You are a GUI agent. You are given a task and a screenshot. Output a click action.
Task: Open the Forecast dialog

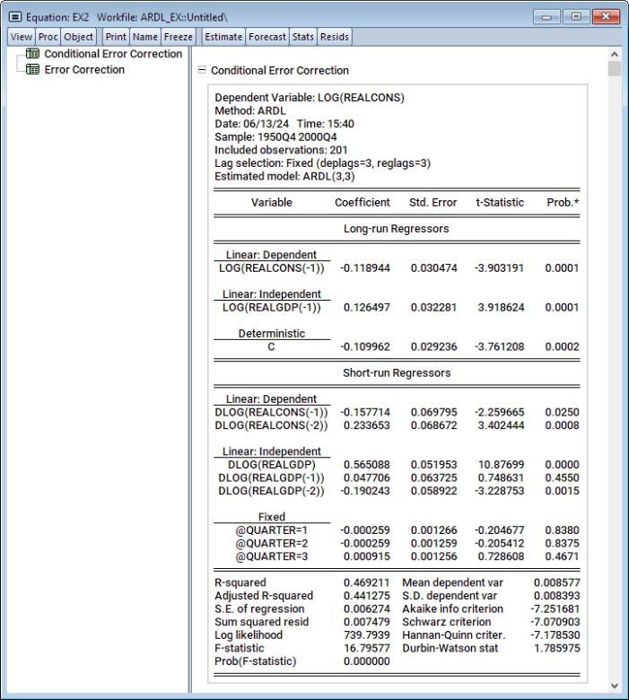coord(268,37)
